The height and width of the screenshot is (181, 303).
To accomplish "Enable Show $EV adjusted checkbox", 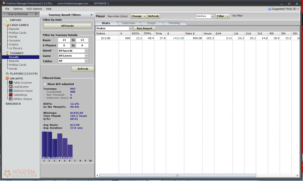I will pos(45,84).
